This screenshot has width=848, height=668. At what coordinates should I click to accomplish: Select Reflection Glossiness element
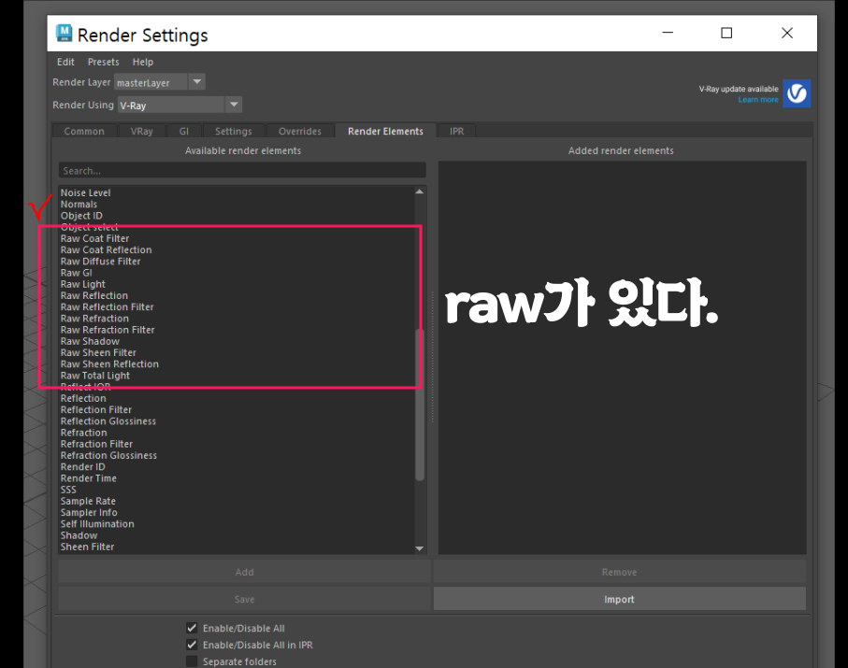108,421
